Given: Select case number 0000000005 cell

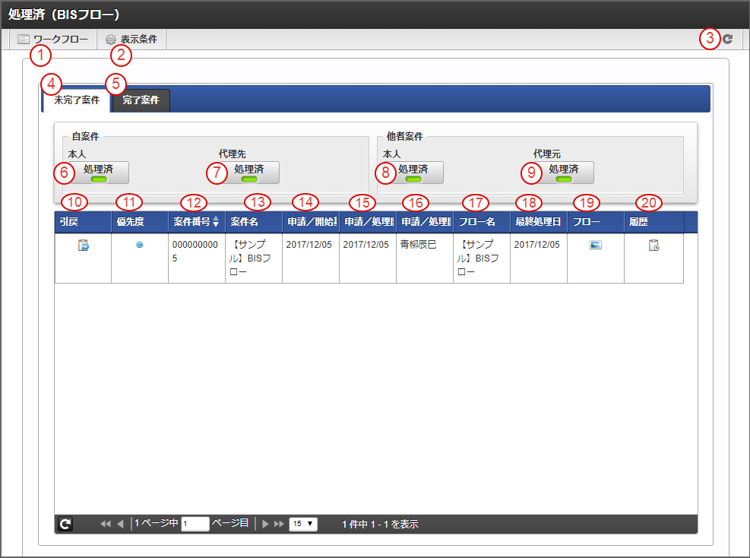Looking at the screenshot, I should (197, 258).
